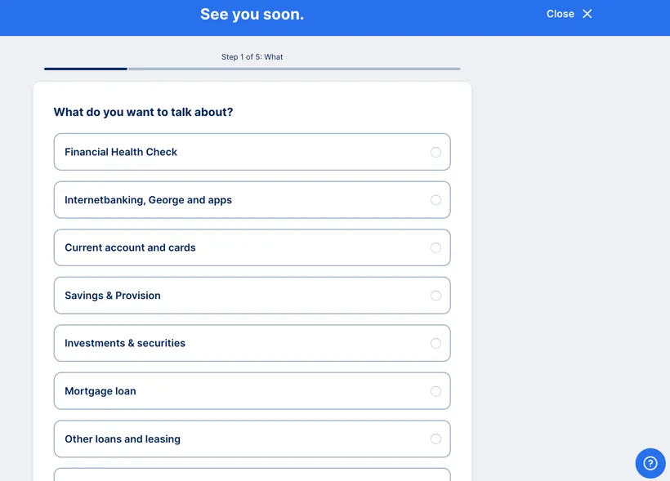Close the booking dialog with the X icon
This screenshot has width=670, height=481.
click(587, 13)
